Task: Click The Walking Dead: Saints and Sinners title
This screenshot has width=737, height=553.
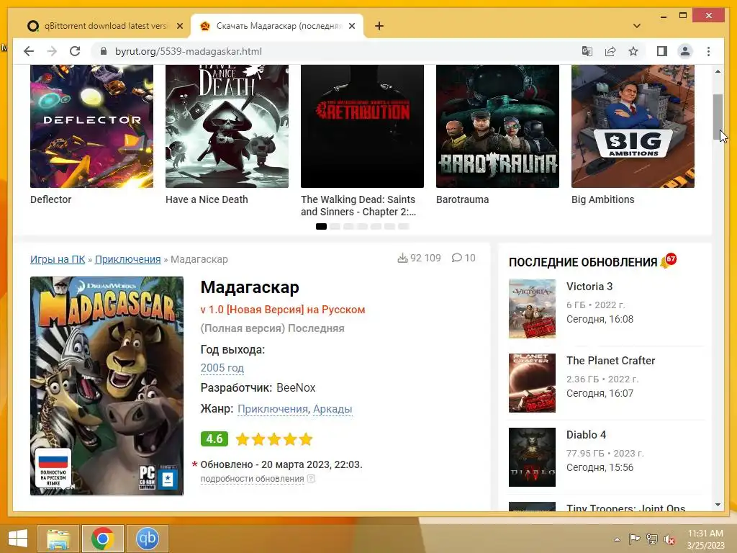Action: tap(358, 205)
